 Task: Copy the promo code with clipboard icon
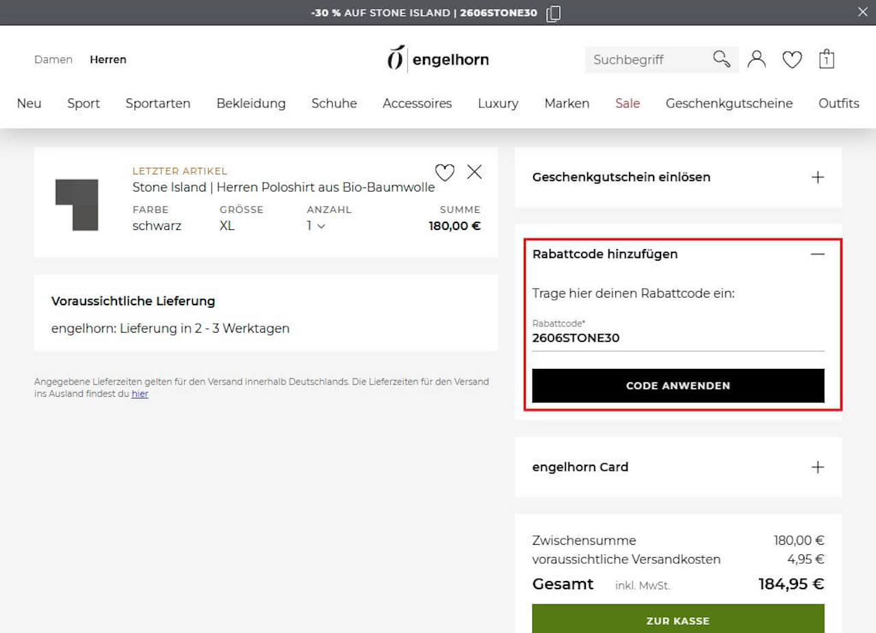554,13
